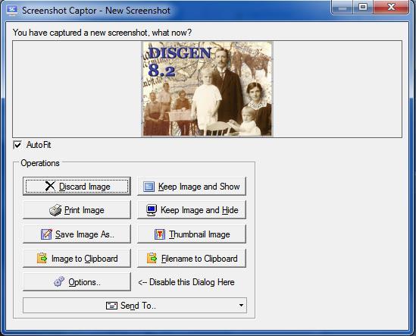Toggle the AutoFit checkbox
This screenshot has width=416, height=336.
click(17, 145)
